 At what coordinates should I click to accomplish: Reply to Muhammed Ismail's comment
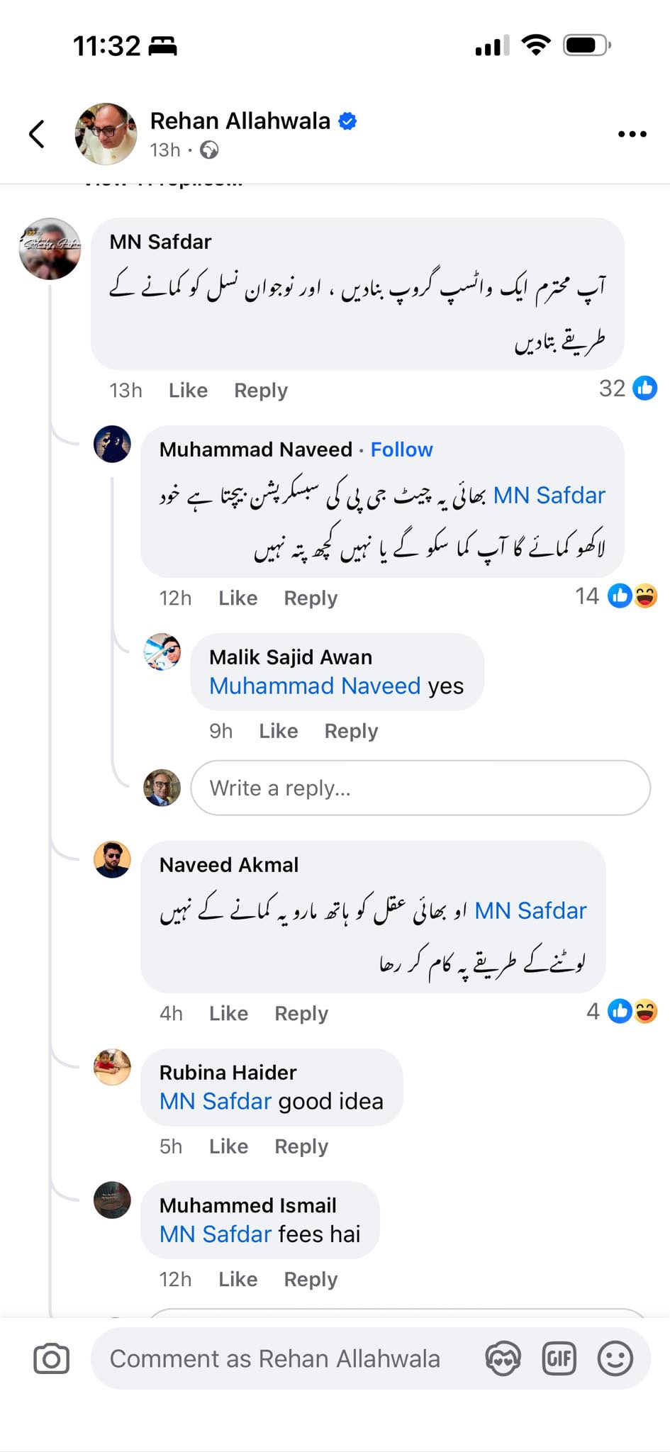[x=311, y=1279]
